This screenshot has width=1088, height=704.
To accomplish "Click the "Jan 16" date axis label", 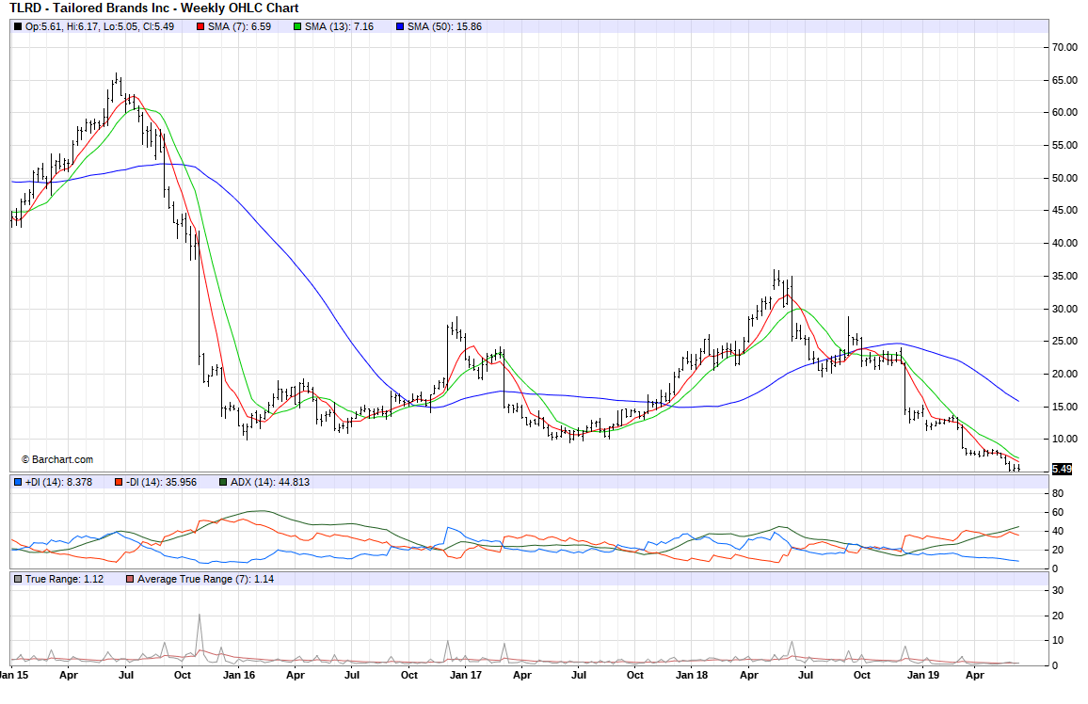I will click(x=239, y=675).
